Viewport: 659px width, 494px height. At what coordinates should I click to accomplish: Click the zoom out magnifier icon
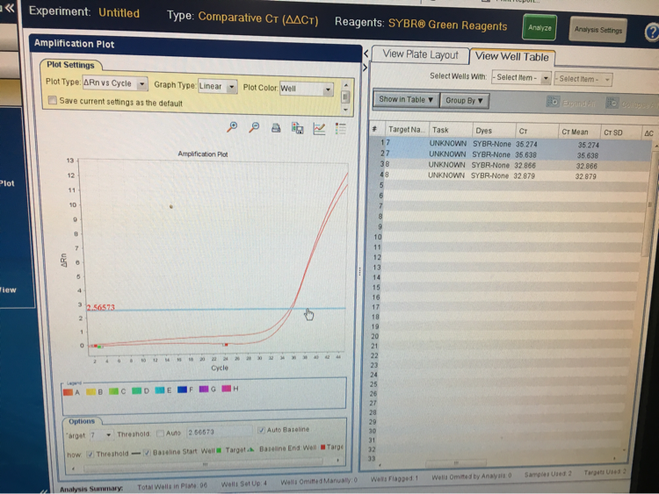click(x=254, y=127)
